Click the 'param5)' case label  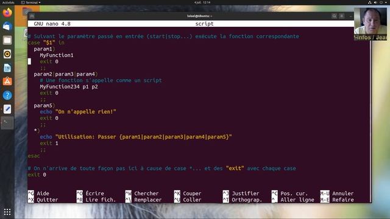click(44, 105)
